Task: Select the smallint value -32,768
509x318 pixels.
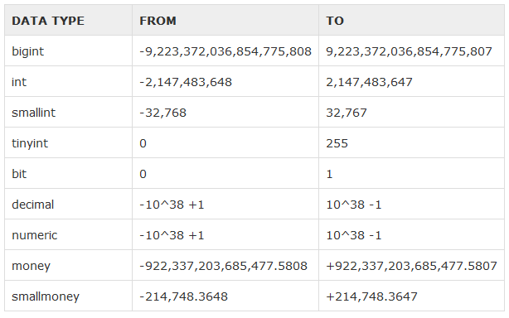Action: click(163, 113)
